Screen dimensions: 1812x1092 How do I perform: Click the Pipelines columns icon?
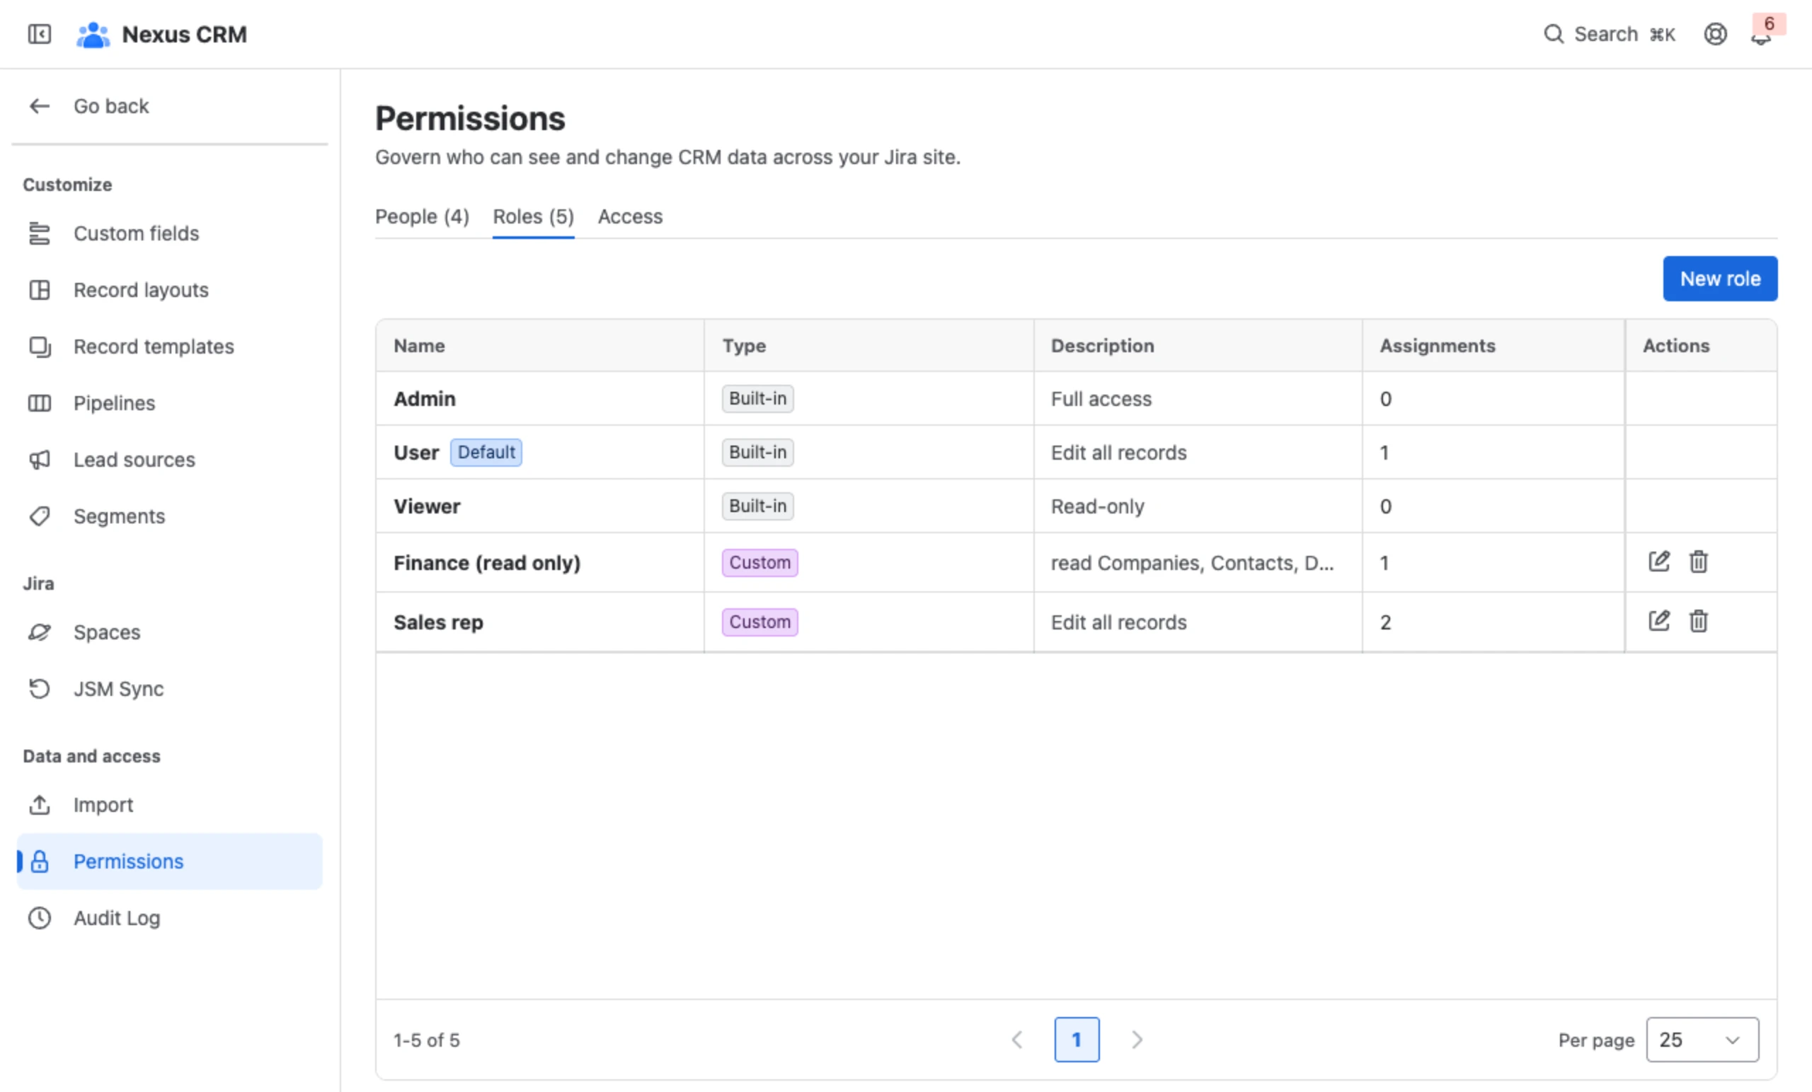[x=40, y=402]
